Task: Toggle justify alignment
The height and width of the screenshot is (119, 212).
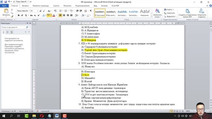Action: (x=71, y=16)
